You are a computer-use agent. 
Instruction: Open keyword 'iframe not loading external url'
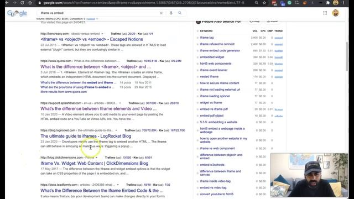(220, 90)
